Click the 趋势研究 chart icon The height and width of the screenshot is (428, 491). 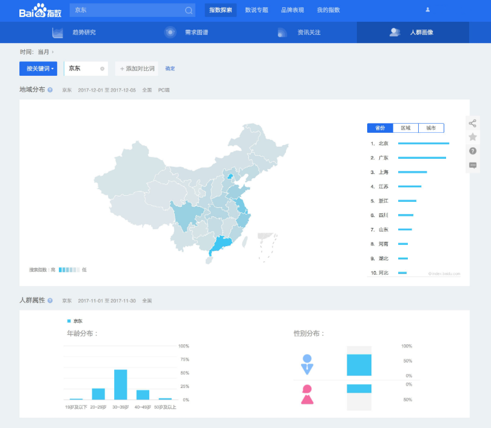pyautogui.click(x=58, y=33)
